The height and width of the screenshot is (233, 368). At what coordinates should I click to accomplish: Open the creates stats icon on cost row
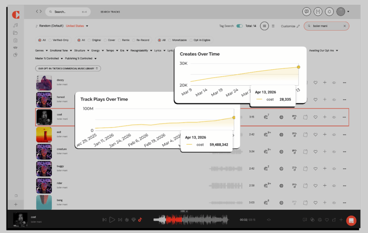(x=266, y=117)
